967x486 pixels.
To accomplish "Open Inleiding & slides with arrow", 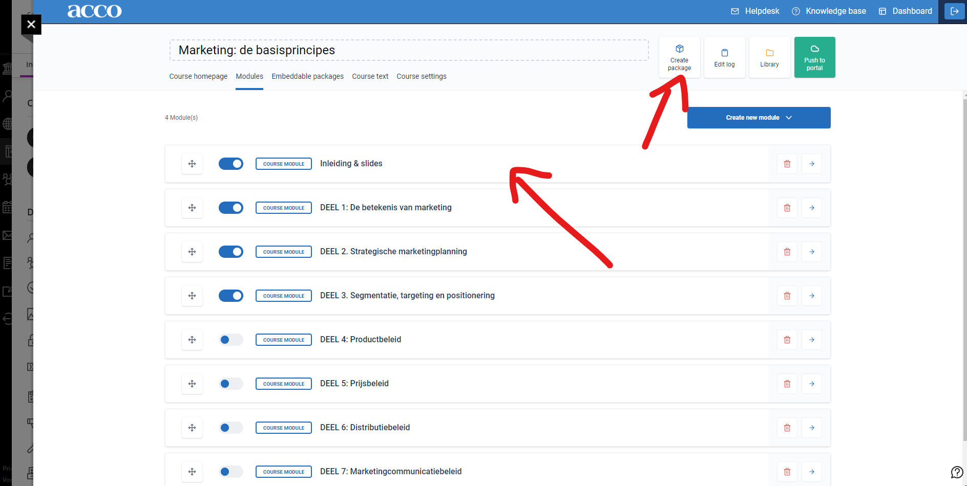I will point(812,164).
